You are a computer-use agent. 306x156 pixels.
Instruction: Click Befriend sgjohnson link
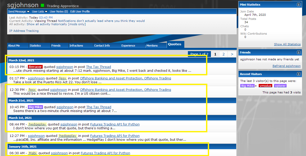[287, 66]
